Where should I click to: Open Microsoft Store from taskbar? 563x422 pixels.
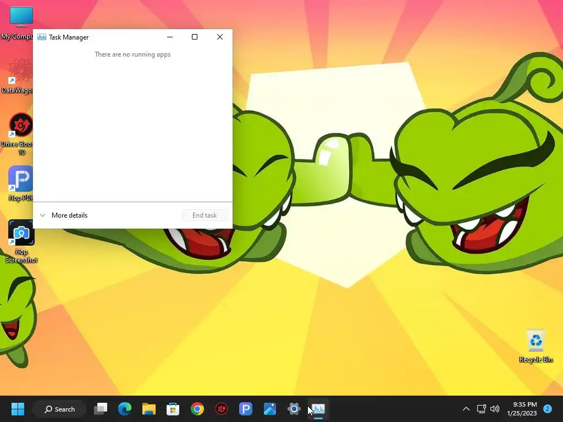[173, 409]
